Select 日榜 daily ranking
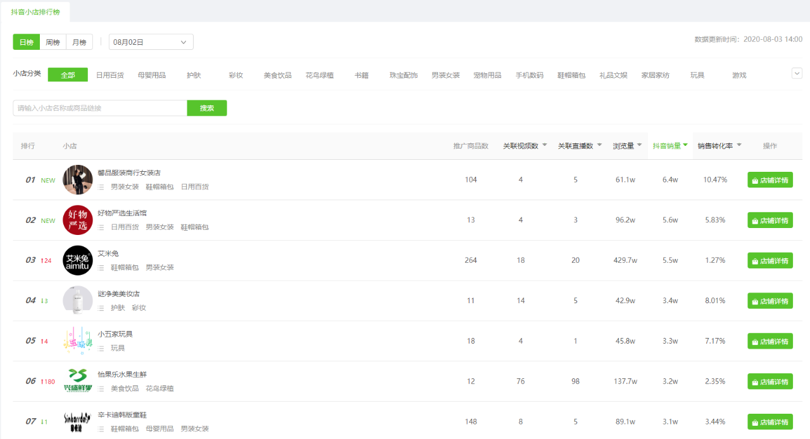The width and height of the screenshot is (810, 439). [x=27, y=42]
